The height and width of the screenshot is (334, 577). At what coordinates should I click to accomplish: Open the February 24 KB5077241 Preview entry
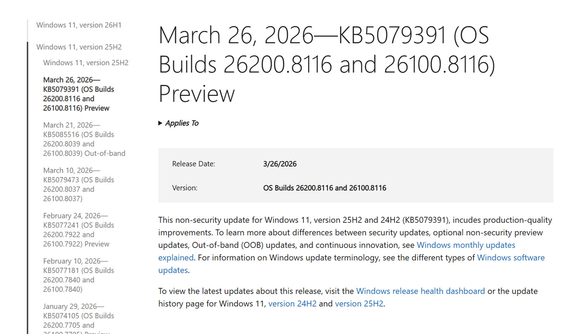coord(76,230)
